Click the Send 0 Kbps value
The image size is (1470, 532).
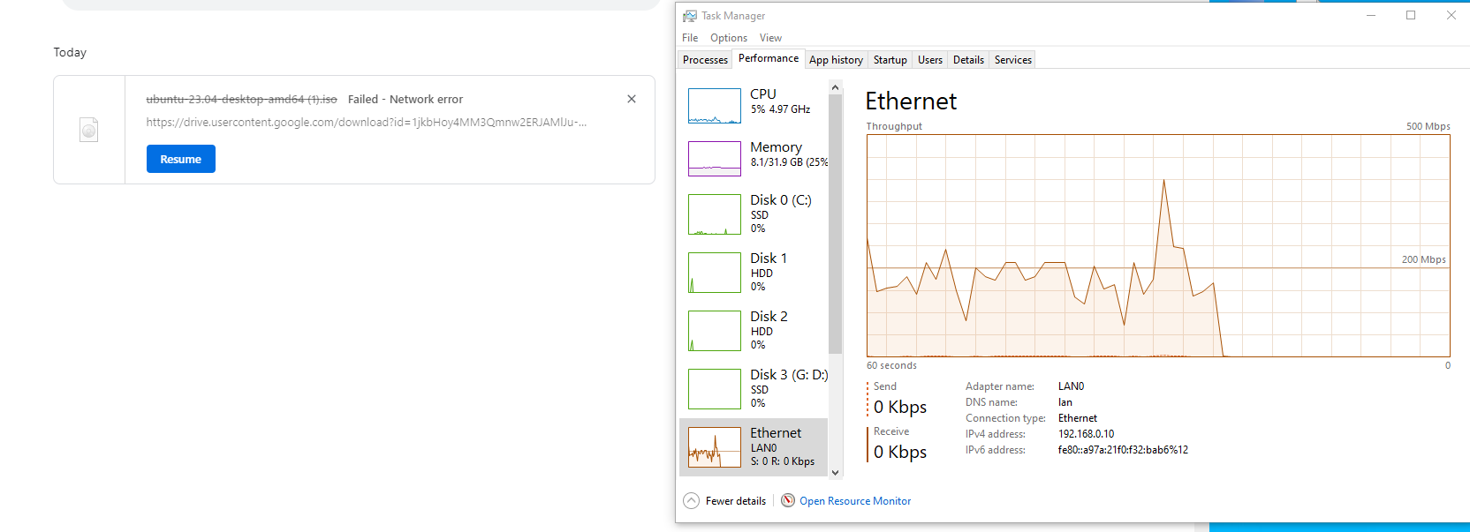click(900, 407)
